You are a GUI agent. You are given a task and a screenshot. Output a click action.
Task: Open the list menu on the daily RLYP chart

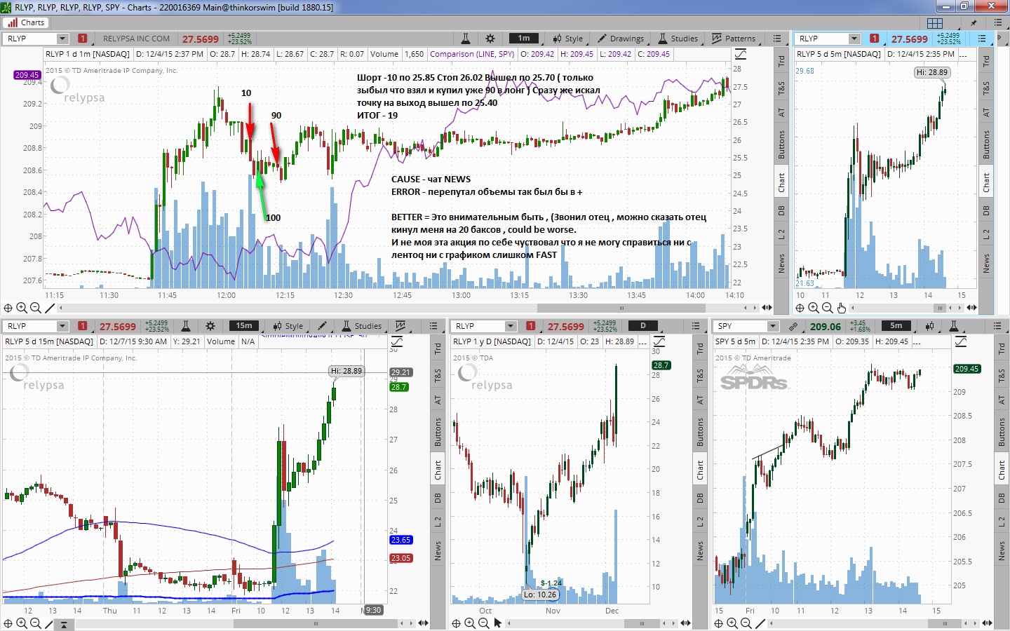point(696,326)
